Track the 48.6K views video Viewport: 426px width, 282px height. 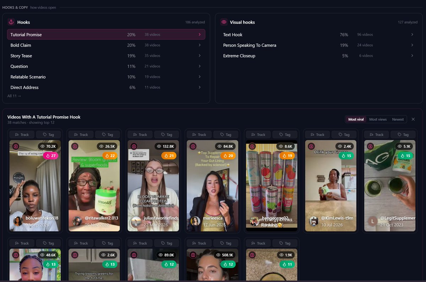[x=22, y=243]
